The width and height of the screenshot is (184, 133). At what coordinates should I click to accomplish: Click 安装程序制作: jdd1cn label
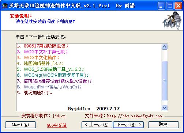click(x=44, y=116)
